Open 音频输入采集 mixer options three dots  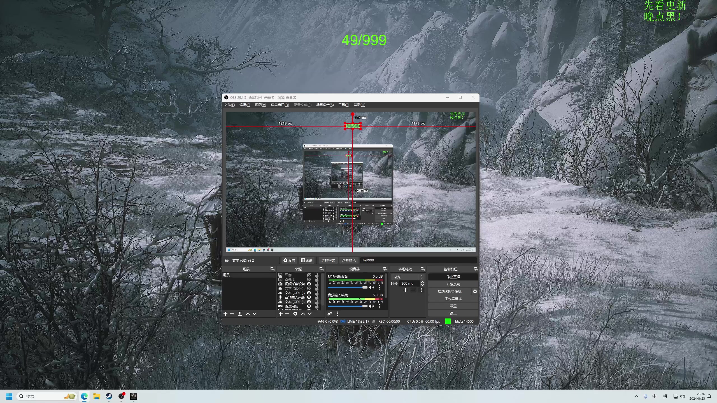(380, 306)
